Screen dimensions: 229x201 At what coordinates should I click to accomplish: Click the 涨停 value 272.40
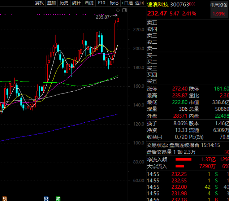pos(180,89)
